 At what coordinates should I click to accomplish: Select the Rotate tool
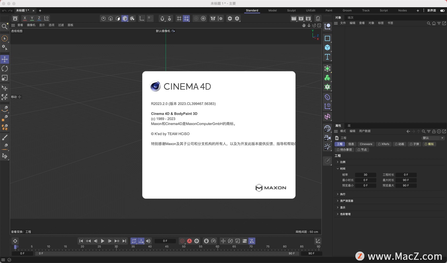coord(5,68)
